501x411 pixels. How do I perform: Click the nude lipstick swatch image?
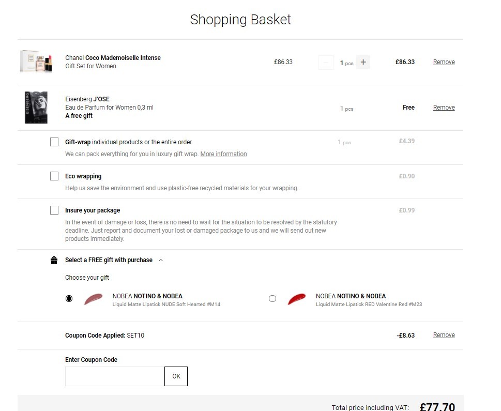click(x=93, y=299)
